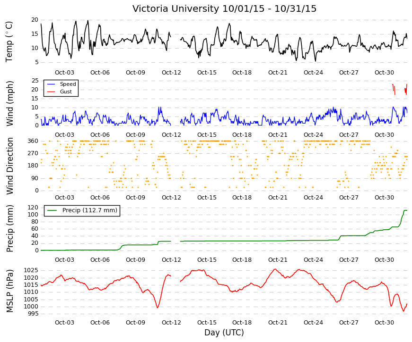Image resolution: width=412 pixels, height=342 pixels.
Task: Click Oct-15 tick under temperature chart
Action: point(207,73)
